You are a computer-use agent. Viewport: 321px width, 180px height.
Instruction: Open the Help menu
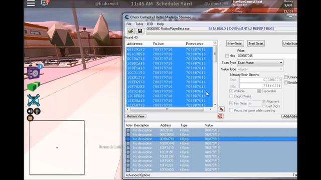point(160,24)
